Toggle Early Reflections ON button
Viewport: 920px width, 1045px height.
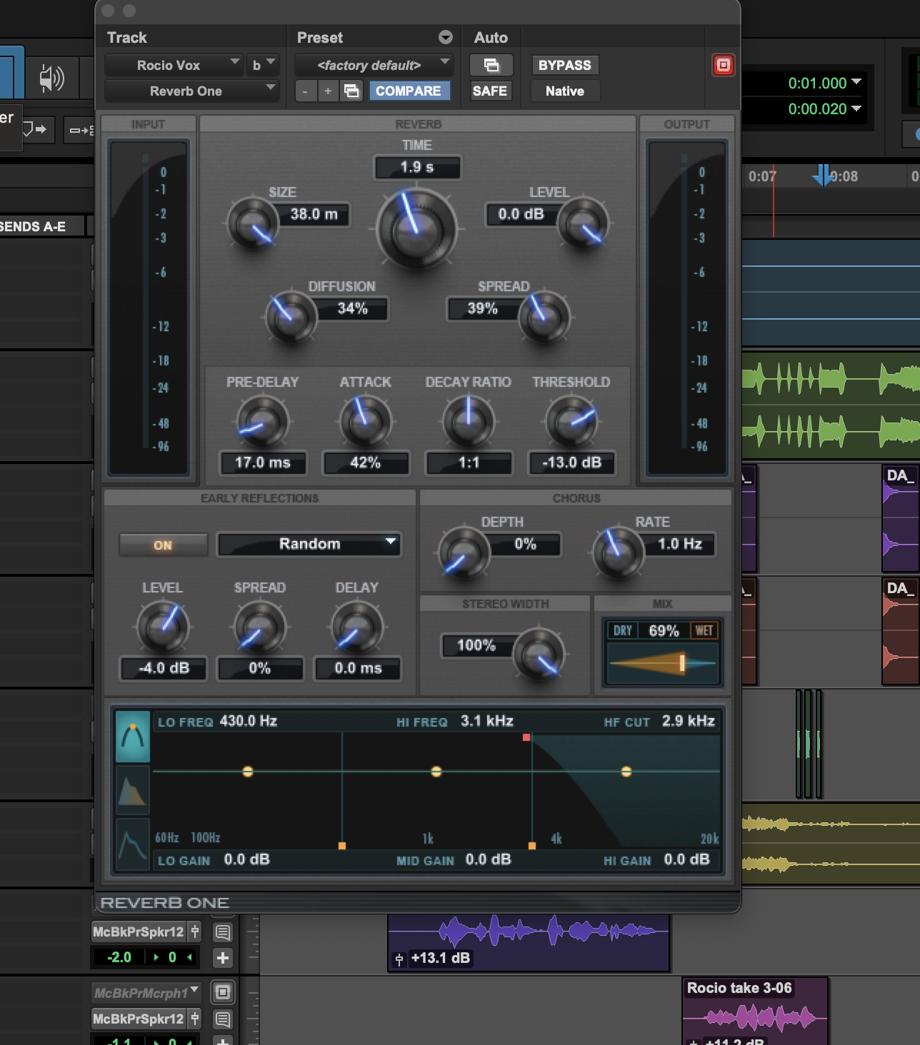[x=163, y=545]
